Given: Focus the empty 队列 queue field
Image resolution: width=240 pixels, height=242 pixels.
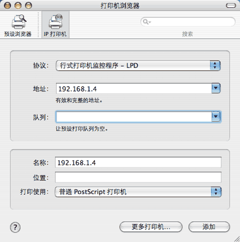Looking at the screenshot, I should 134,116.
